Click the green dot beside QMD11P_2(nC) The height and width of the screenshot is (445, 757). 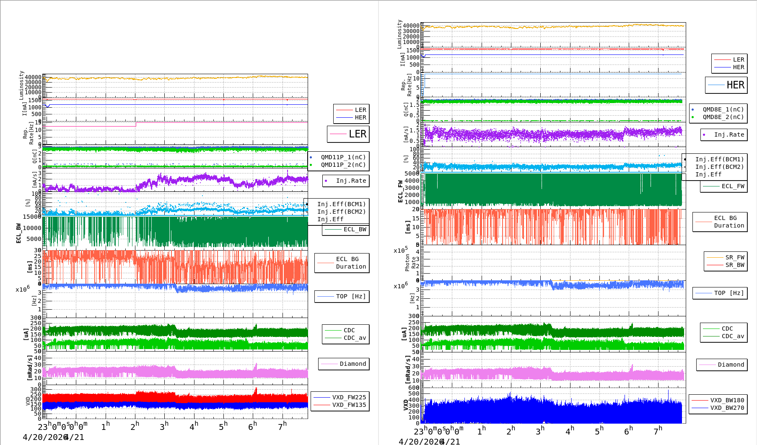point(311,165)
